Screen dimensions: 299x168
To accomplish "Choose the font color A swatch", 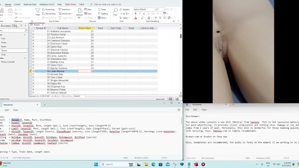I will click(x=135, y=18).
